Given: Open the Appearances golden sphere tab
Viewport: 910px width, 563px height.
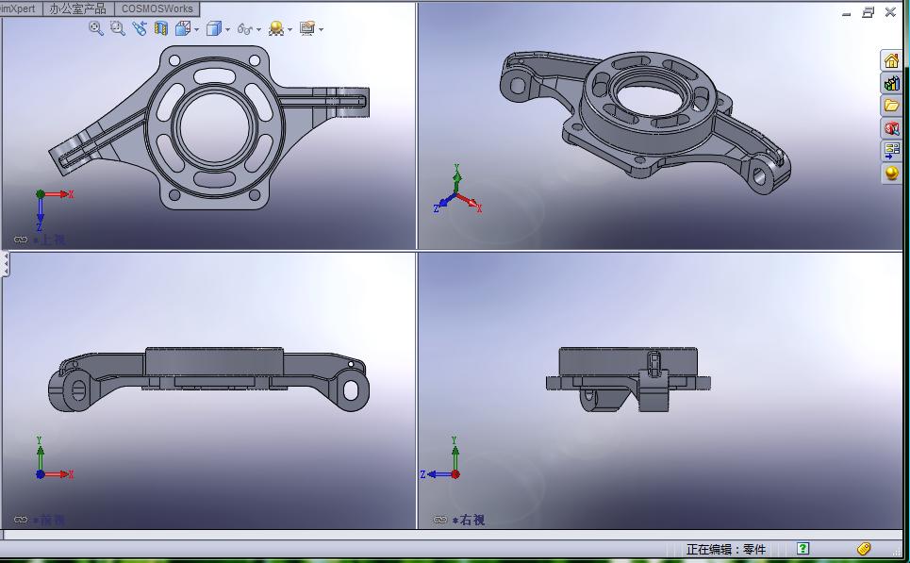Looking at the screenshot, I should tap(891, 173).
